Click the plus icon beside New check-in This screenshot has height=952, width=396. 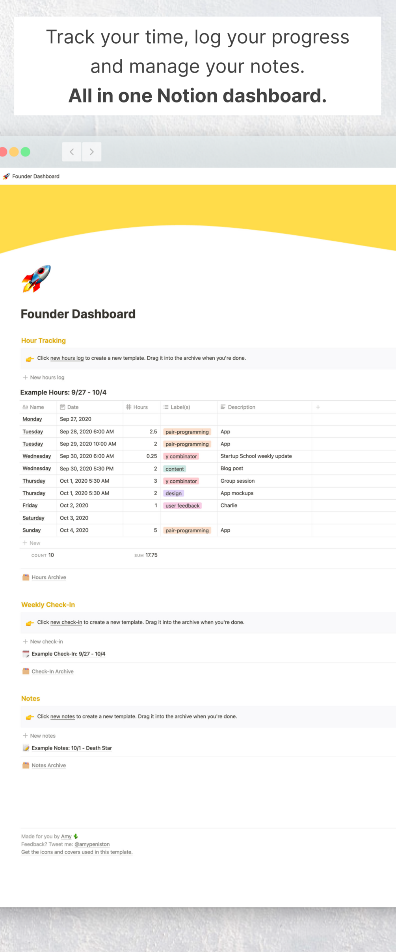[x=25, y=641]
